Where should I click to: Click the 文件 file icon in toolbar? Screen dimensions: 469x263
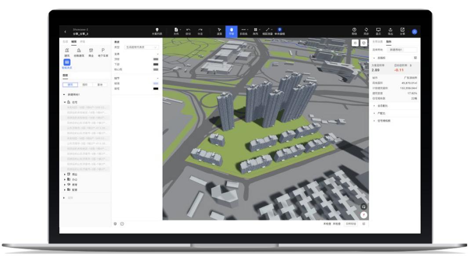click(176, 30)
